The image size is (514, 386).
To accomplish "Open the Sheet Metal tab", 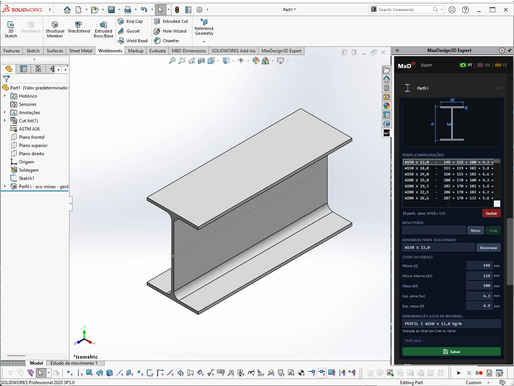I will pos(81,51).
